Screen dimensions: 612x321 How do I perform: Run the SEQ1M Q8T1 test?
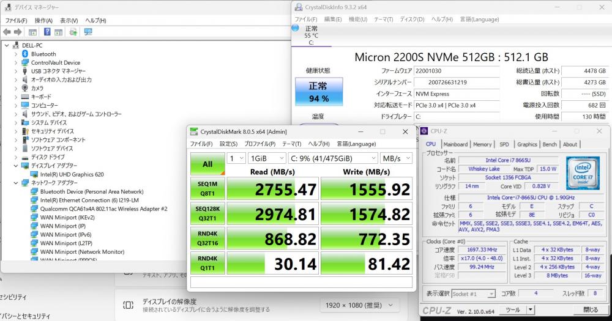click(207, 188)
